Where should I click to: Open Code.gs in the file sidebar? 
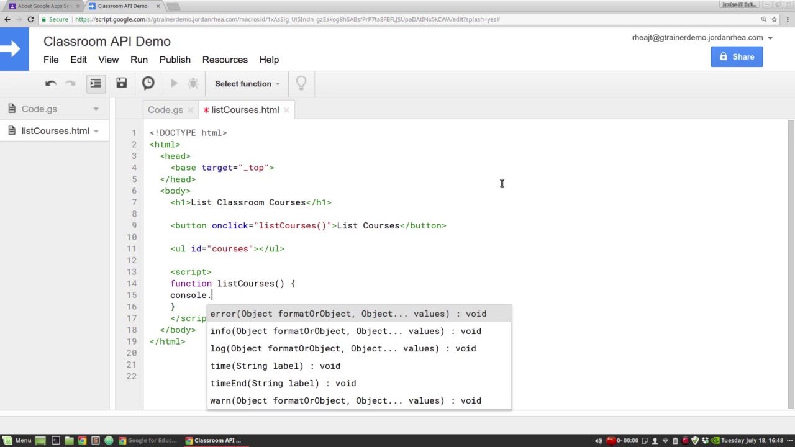tap(39, 109)
